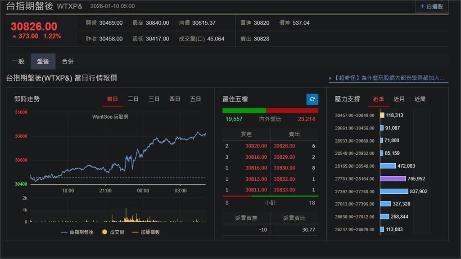Select the 合併 tab
The width and height of the screenshot is (461, 259).
tap(68, 61)
